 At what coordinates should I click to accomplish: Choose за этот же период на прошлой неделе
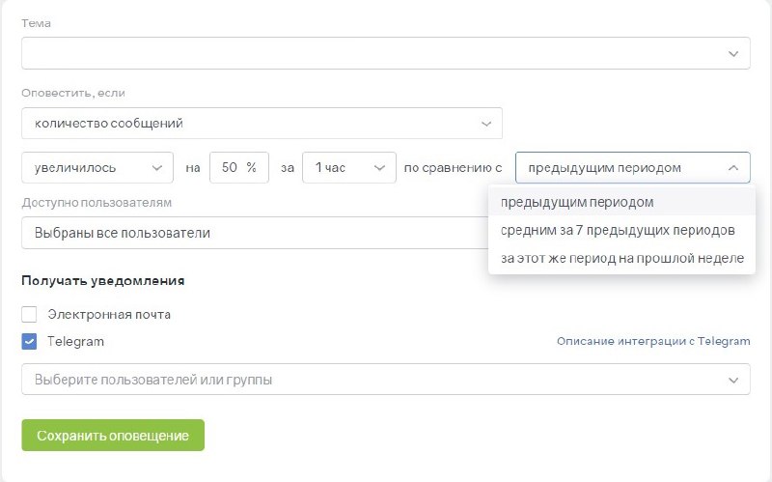(x=621, y=258)
